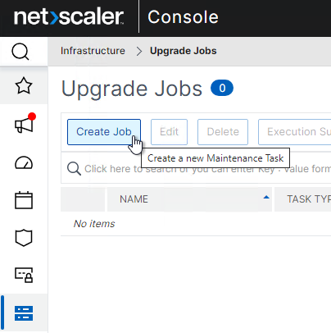The width and height of the screenshot is (331, 333).
Task: Go to Infrastructure breadcrumb link
Action: point(93,51)
